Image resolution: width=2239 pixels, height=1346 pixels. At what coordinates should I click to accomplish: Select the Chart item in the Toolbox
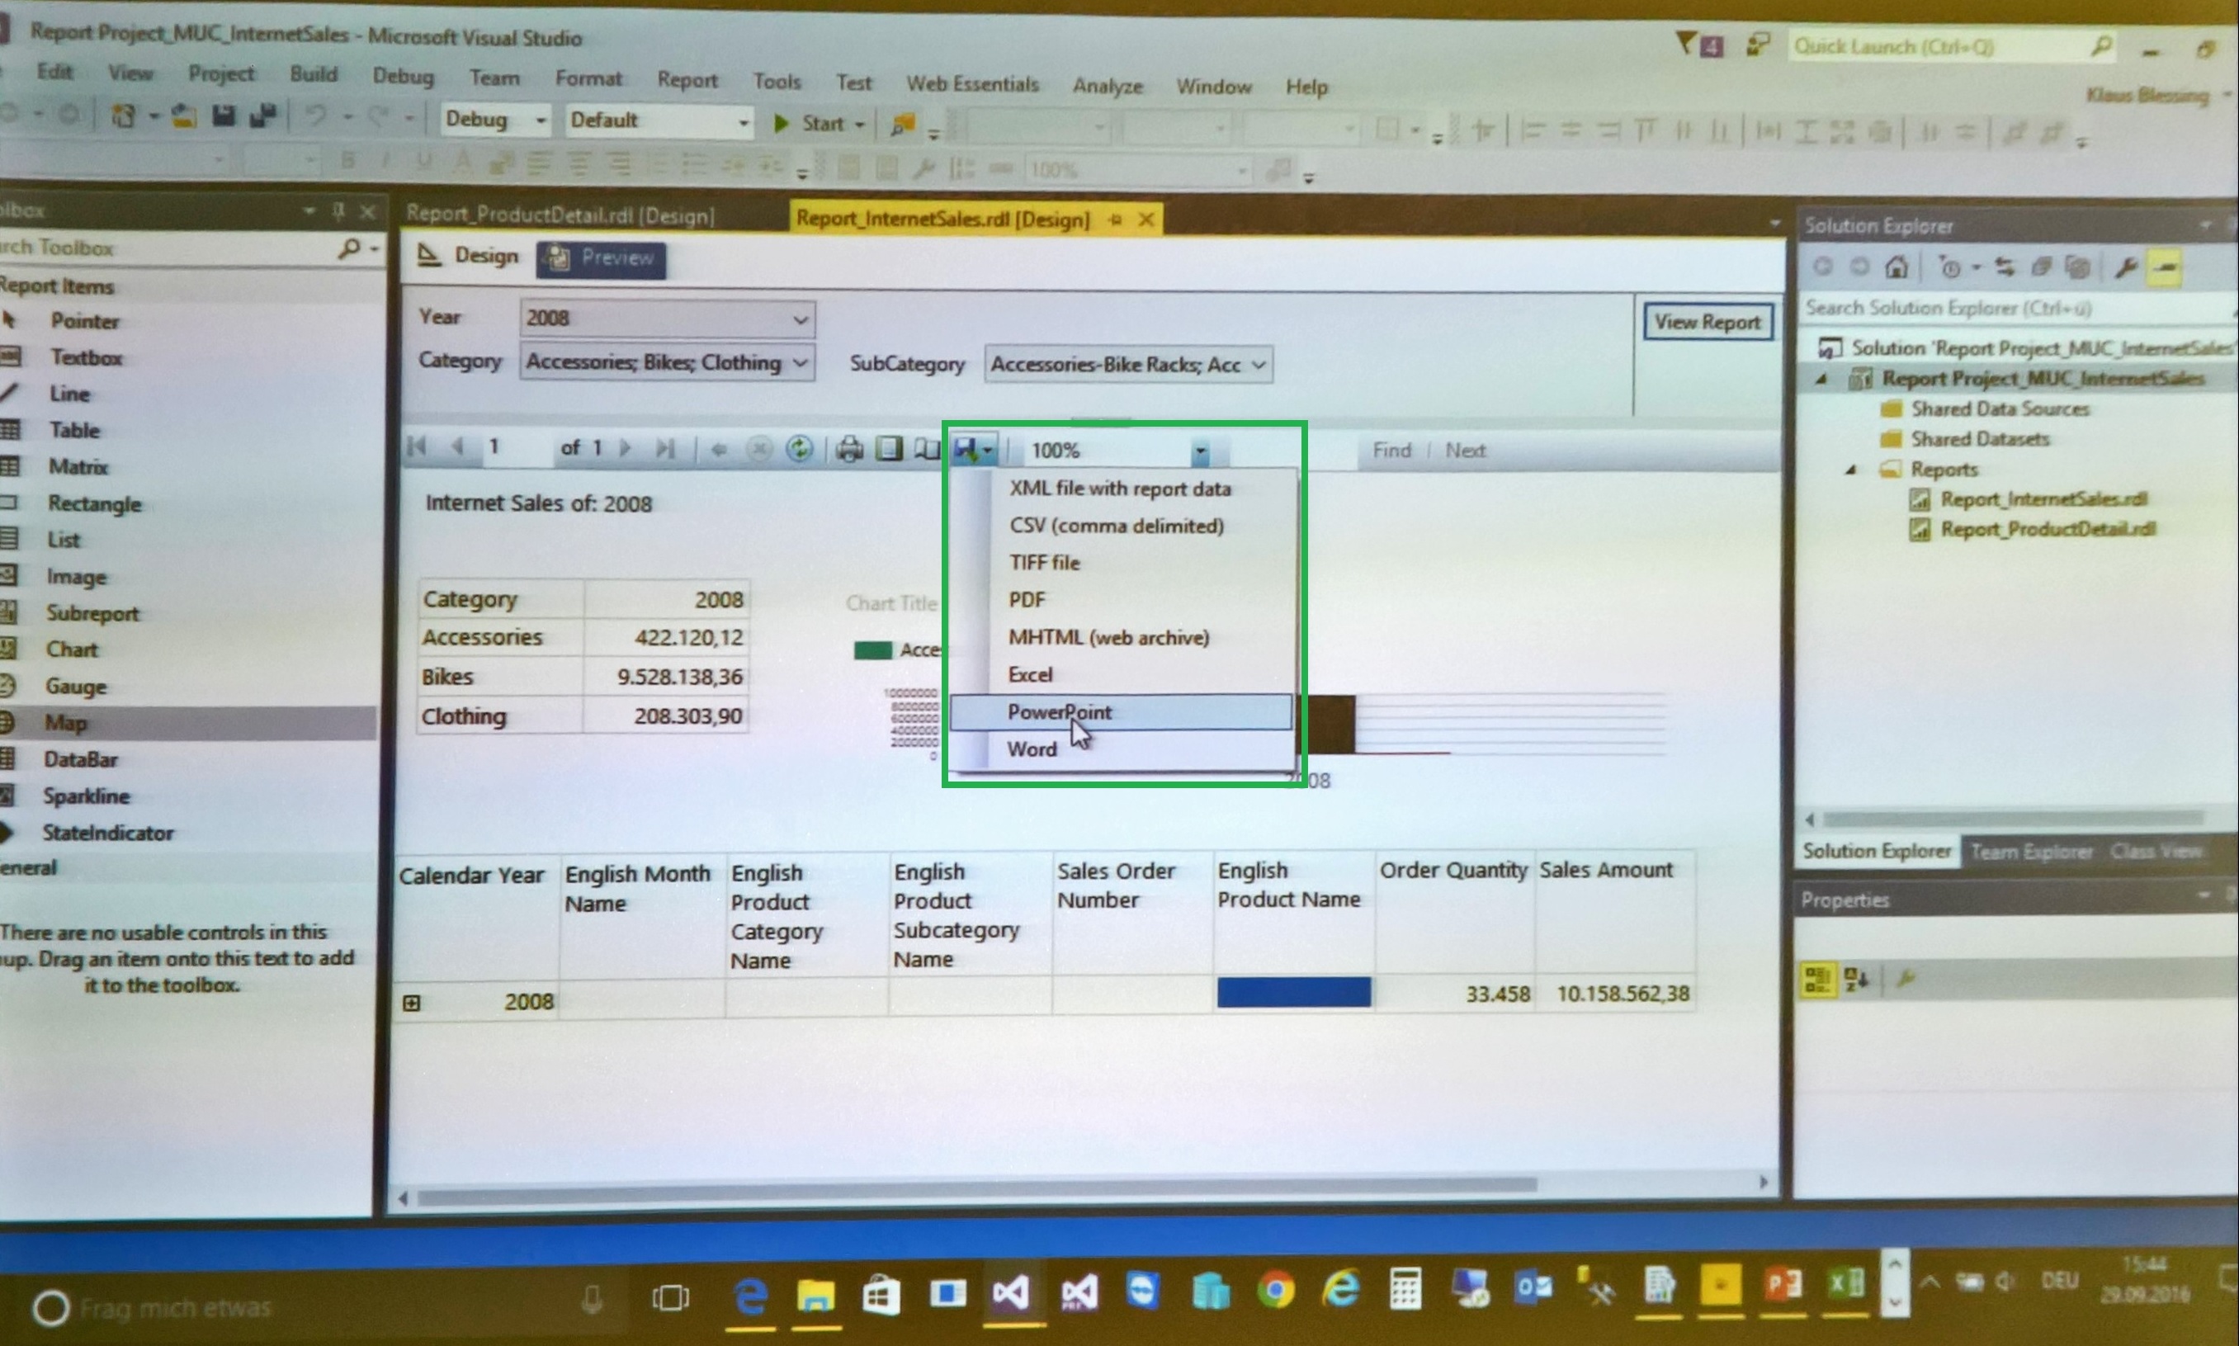(73, 649)
